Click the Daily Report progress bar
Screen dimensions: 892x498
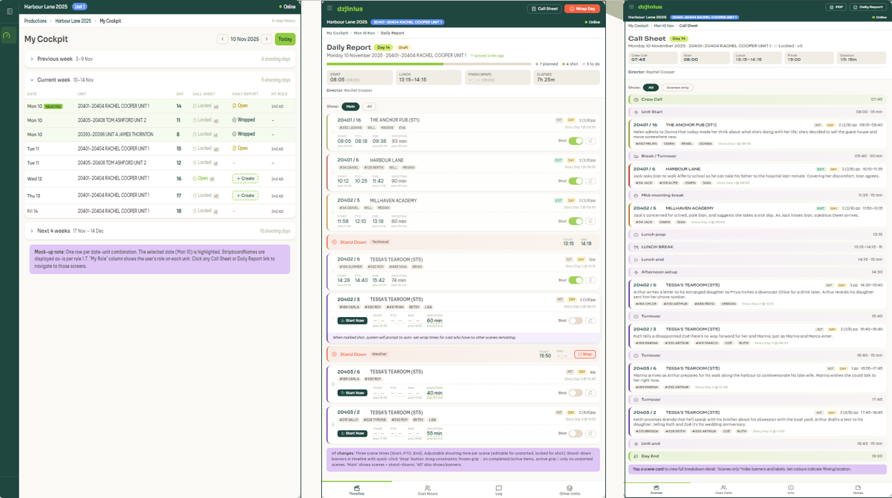pyautogui.click(x=429, y=64)
